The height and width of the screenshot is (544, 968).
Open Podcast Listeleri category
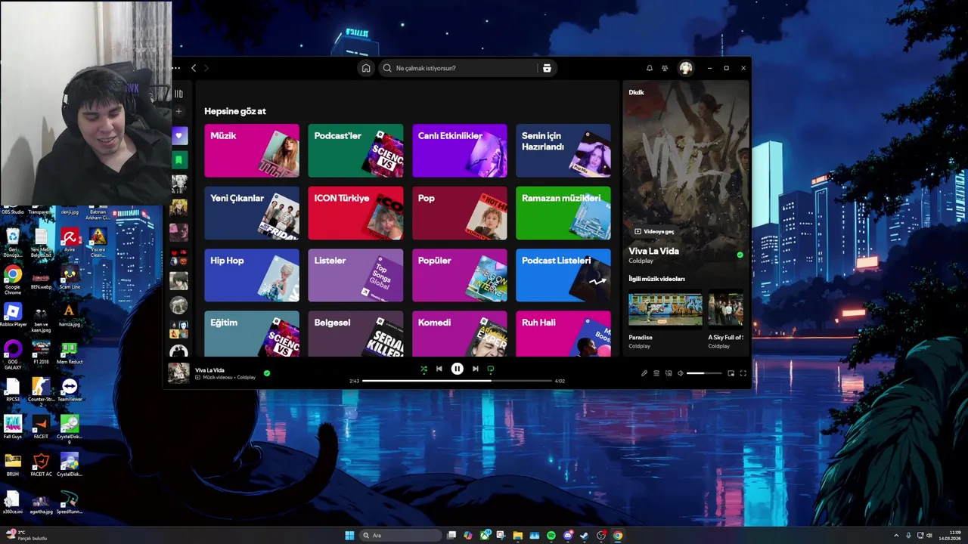[x=563, y=275]
